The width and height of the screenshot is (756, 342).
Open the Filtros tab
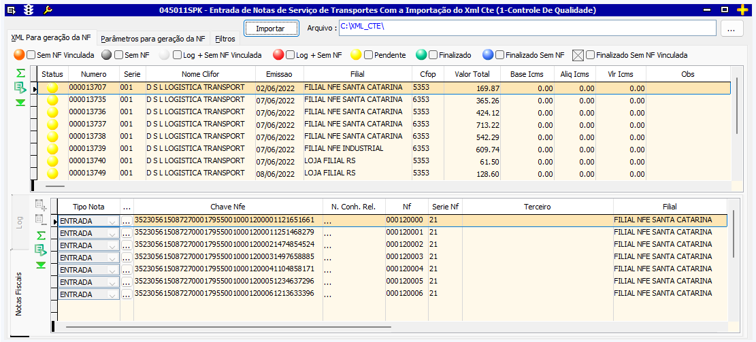point(225,39)
